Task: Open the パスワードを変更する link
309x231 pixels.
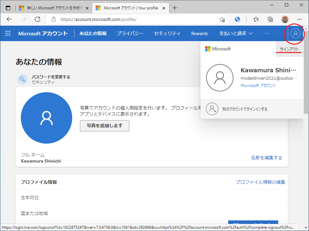Action: [51, 77]
